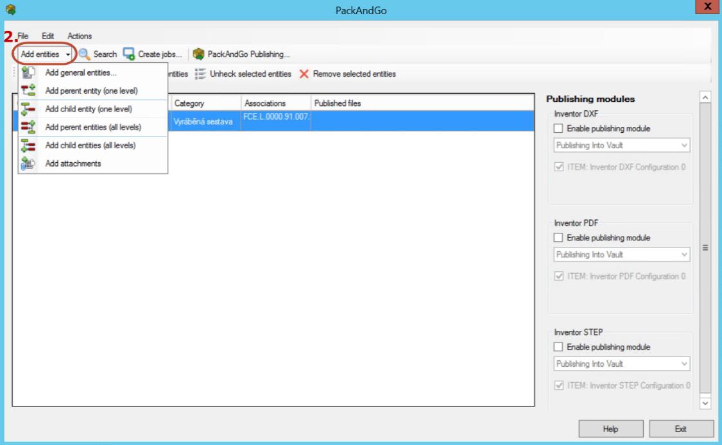The image size is (722, 445).
Task: Expand Inventor STEP Publishing Into Vault dropdown
Action: pos(684,364)
